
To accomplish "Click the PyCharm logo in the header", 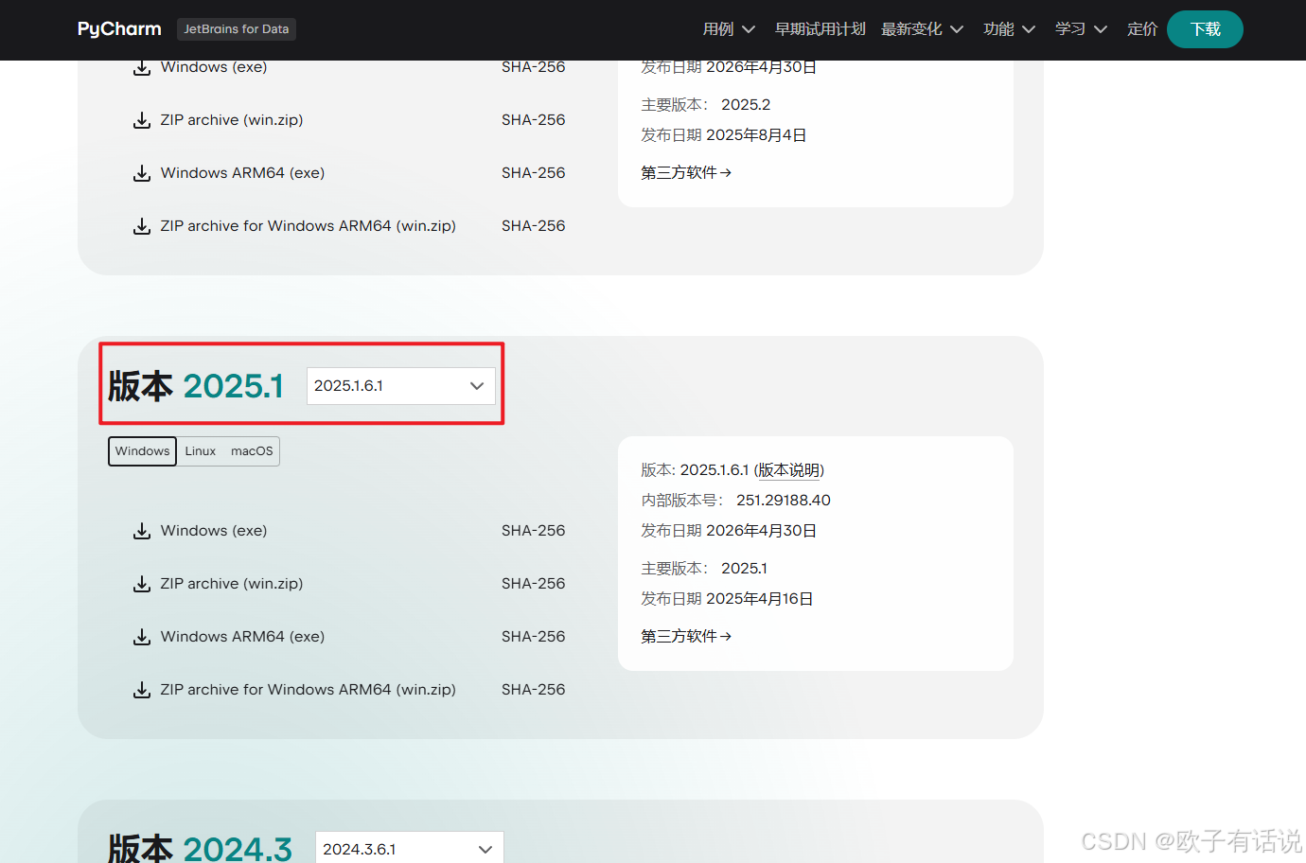I will coord(119,29).
